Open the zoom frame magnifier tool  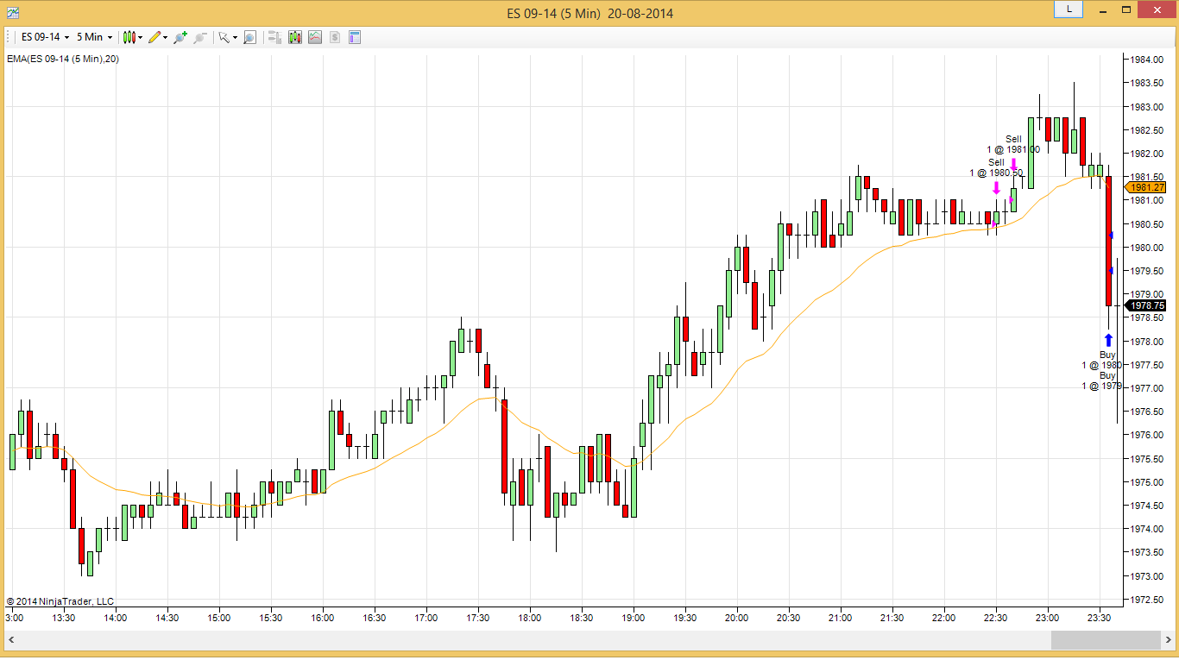(x=249, y=37)
